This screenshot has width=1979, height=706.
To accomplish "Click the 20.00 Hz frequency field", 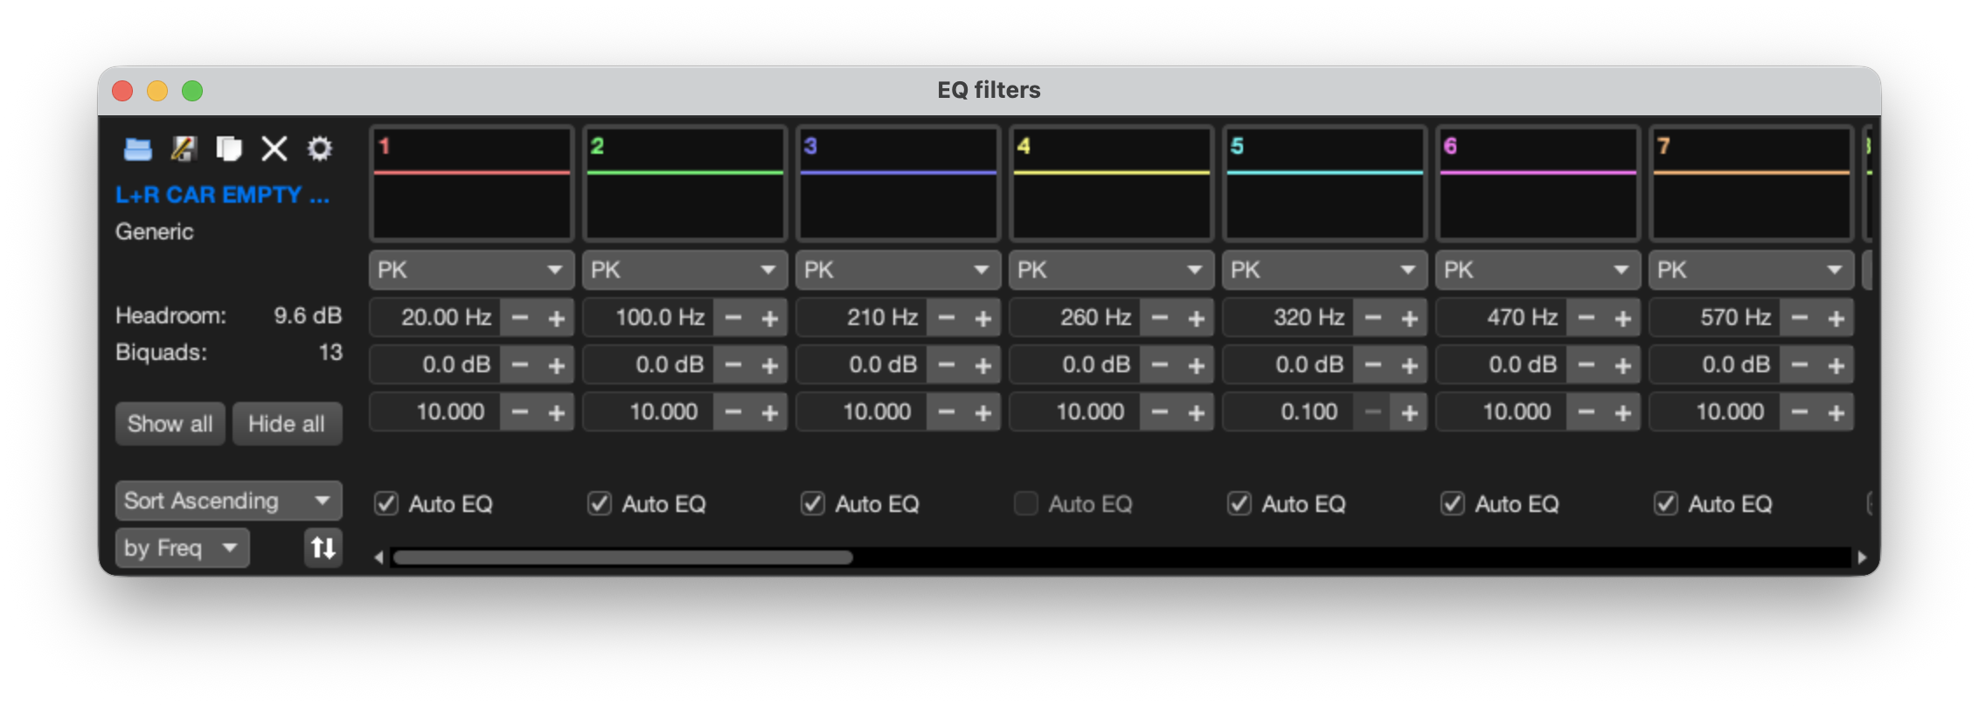I will pos(435,318).
